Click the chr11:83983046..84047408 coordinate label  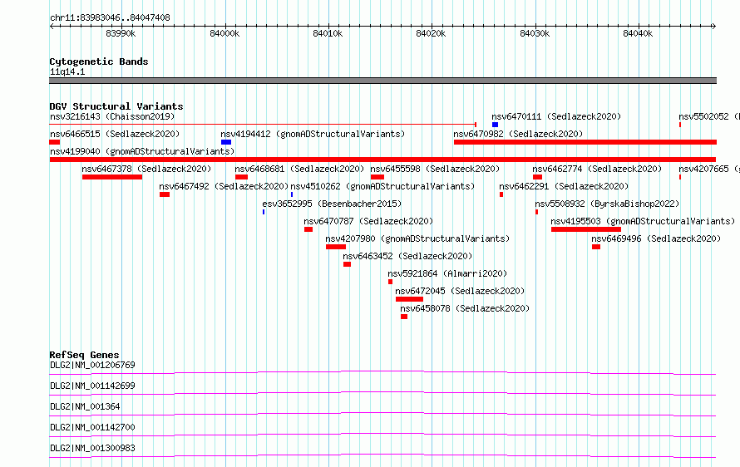110,18
